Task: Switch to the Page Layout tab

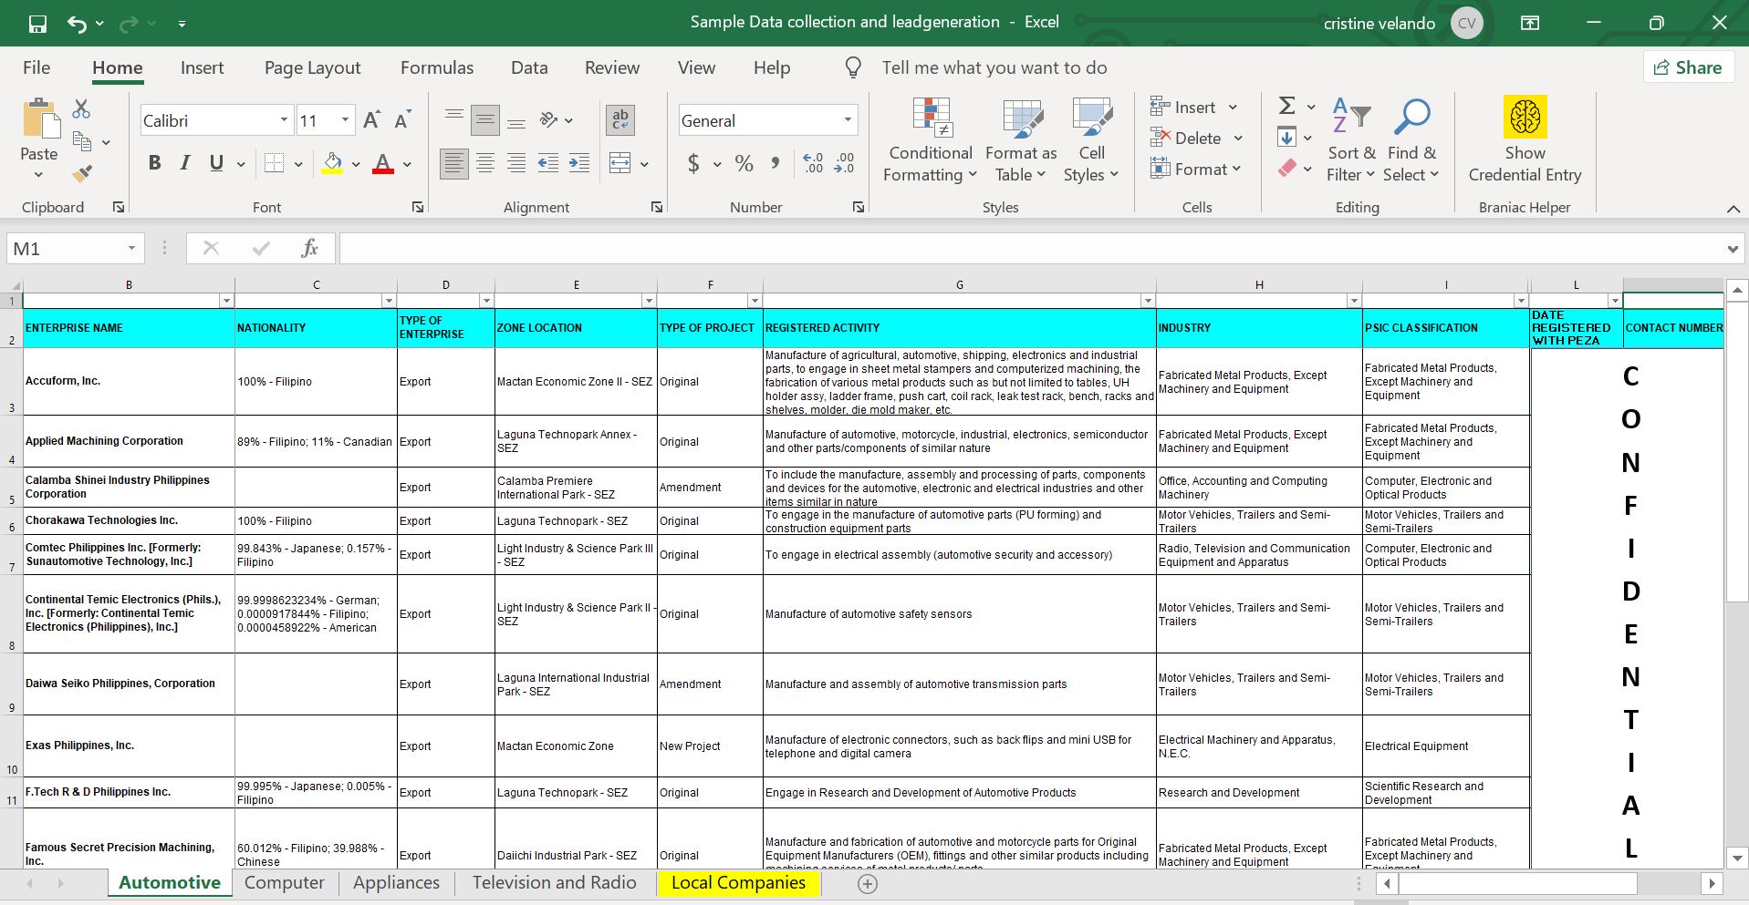Action: [x=312, y=67]
